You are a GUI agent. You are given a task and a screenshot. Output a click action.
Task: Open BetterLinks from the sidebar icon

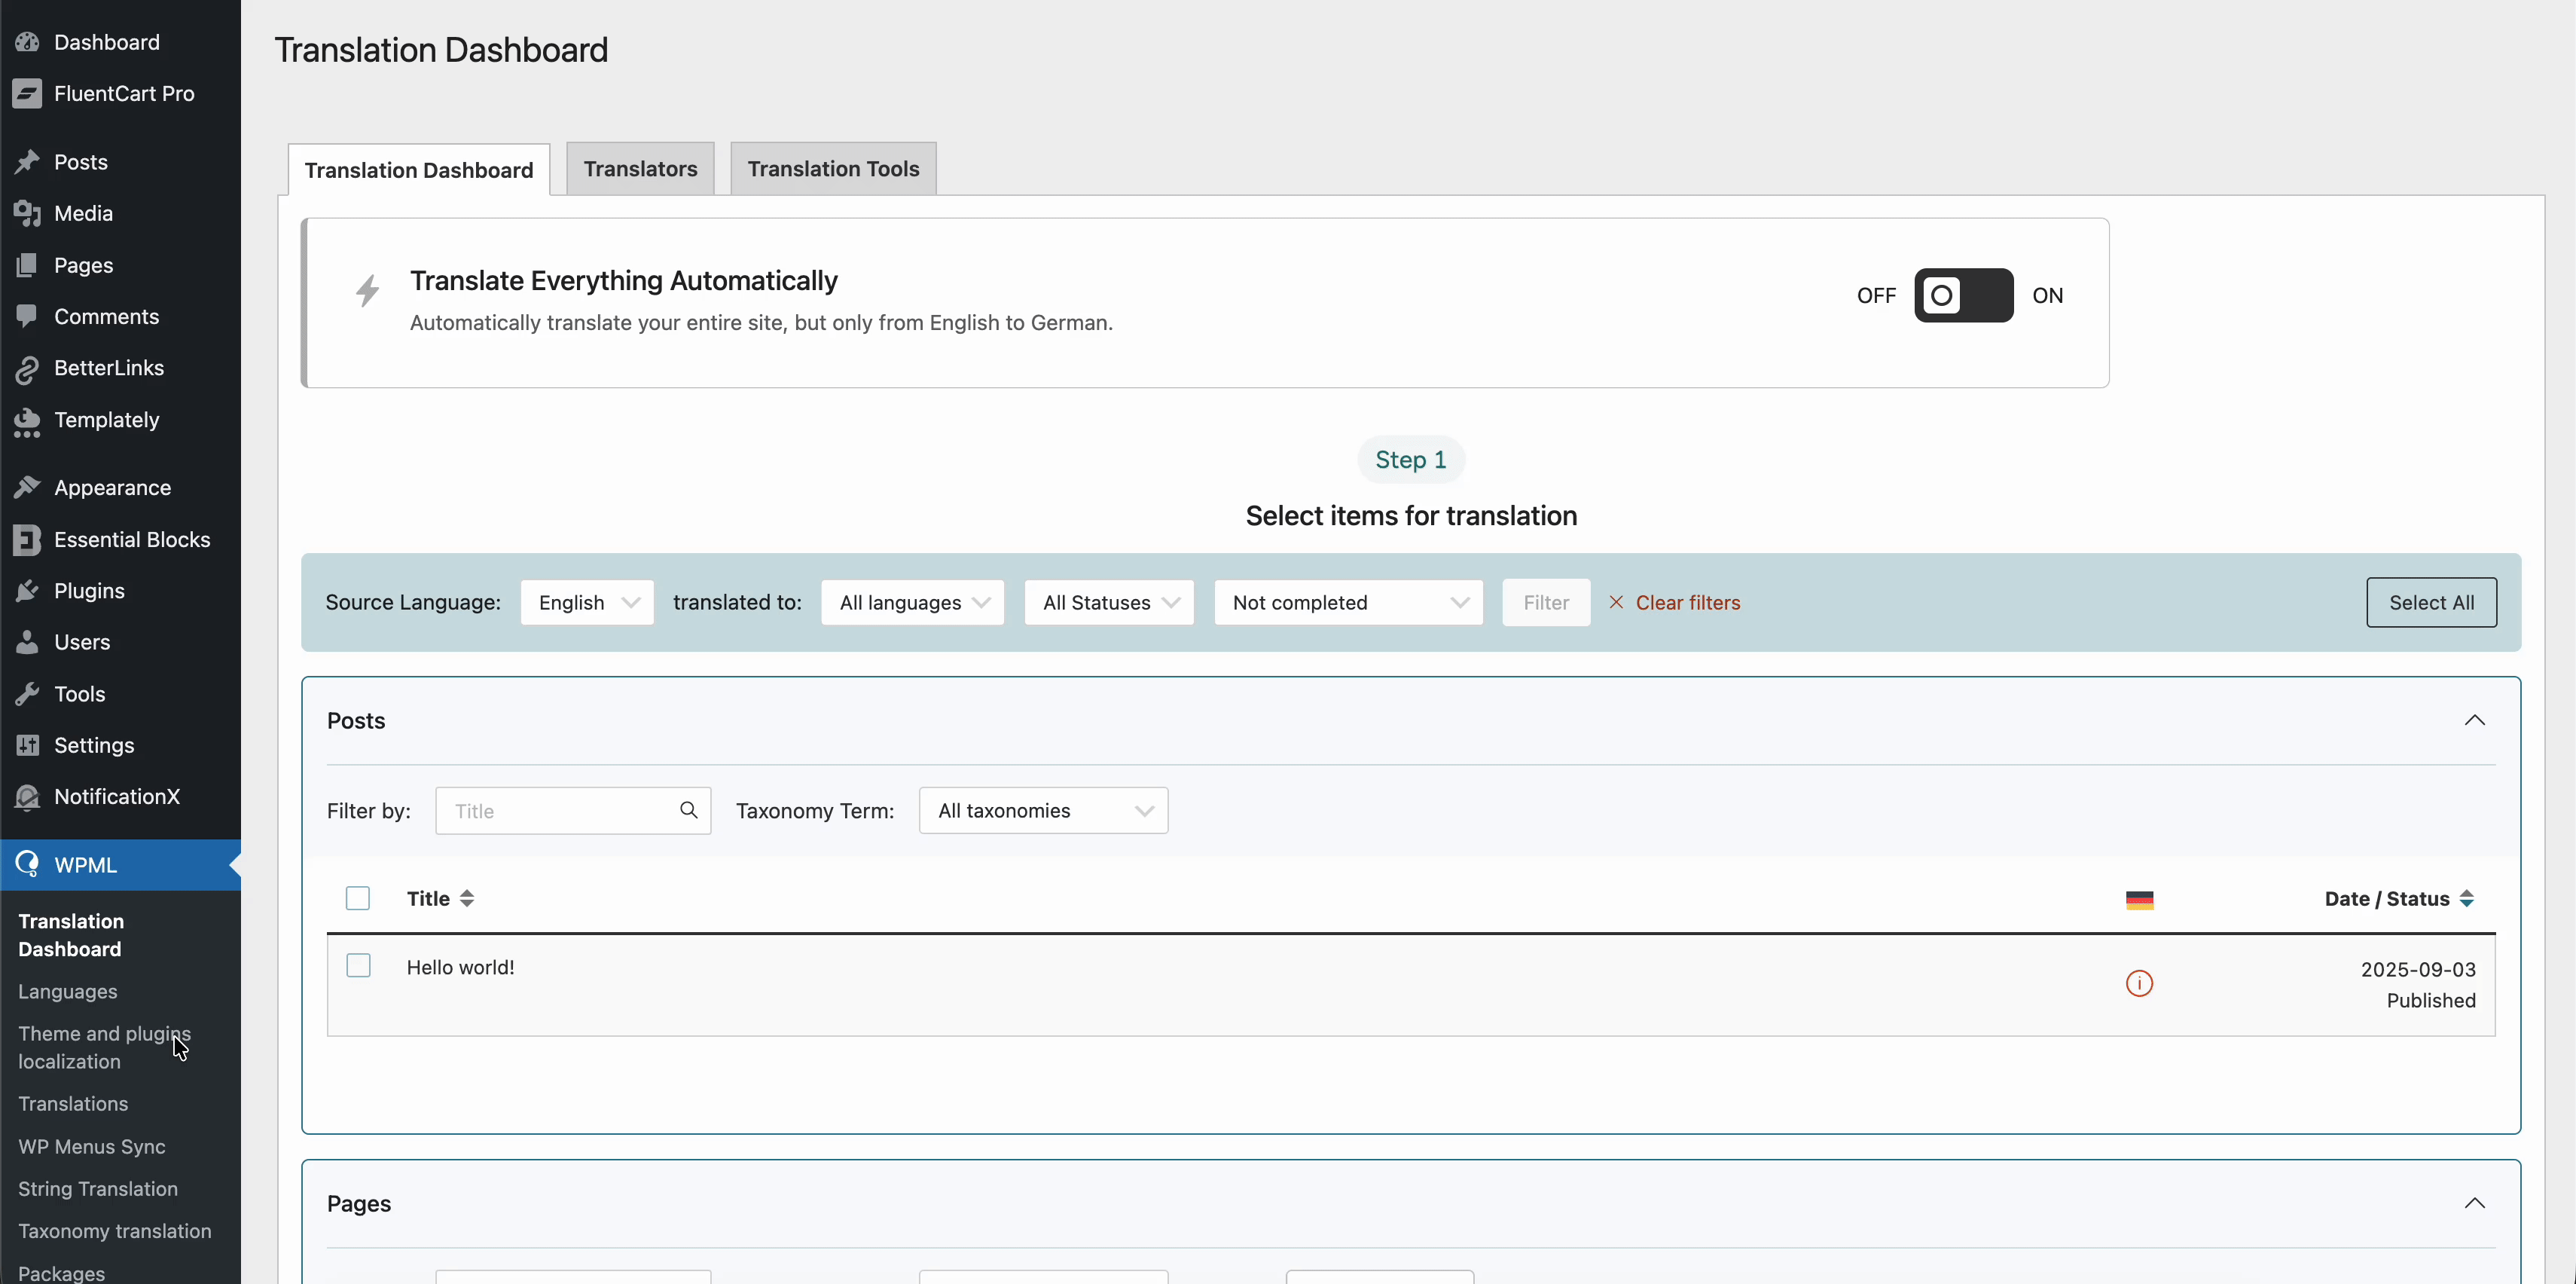27,368
